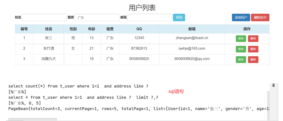Click the 邮箱 column header
Screen dimensions: 283x121
[192, 29]
